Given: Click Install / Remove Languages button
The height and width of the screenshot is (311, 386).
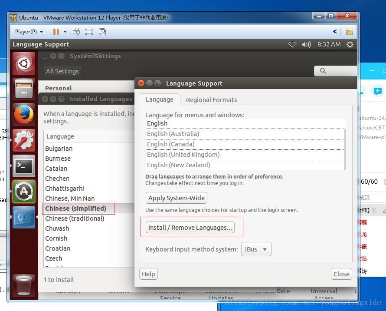Looking at the screenshot, I should click(x=190, y=228).
